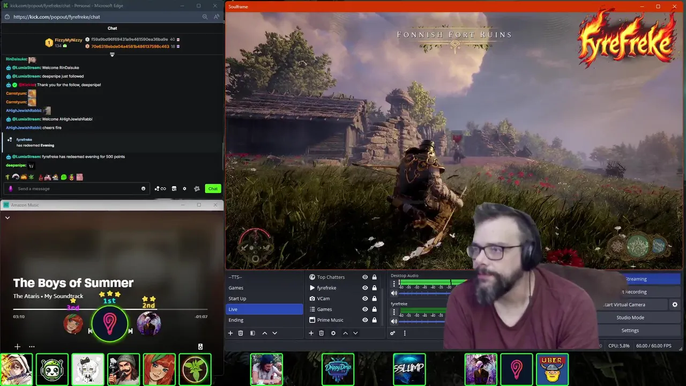Screen dimensions: 686x386
Task: Skip to the next track in Amazon Music
Action: (x=130, y=331)
